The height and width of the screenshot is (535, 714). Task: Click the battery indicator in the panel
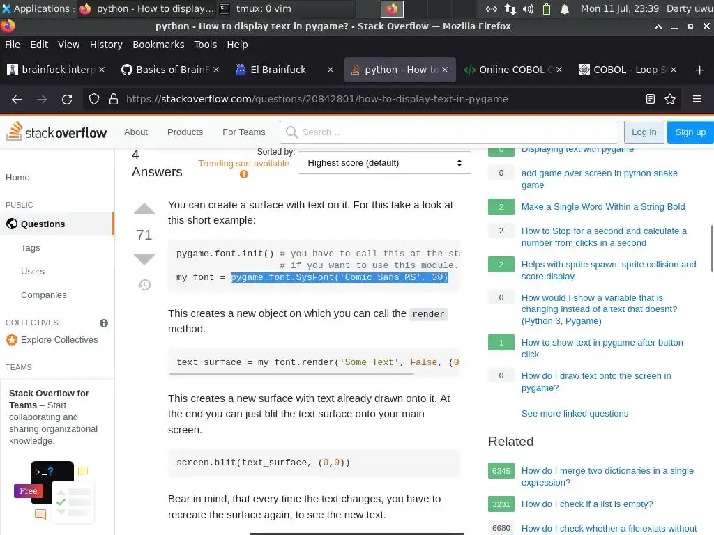(x=547, y=8)
